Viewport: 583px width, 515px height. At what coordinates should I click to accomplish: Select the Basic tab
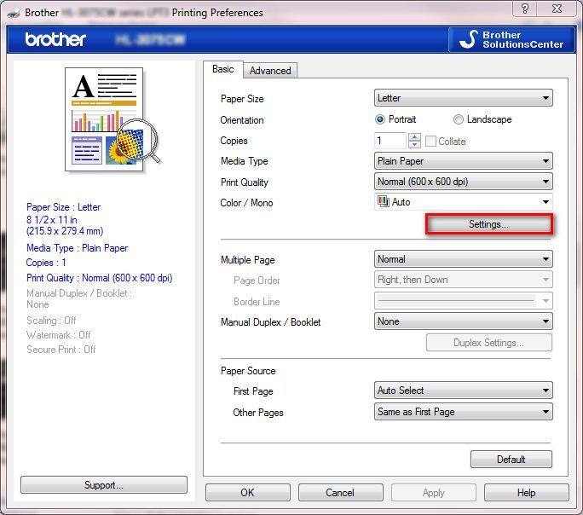(x=222, y=70)
